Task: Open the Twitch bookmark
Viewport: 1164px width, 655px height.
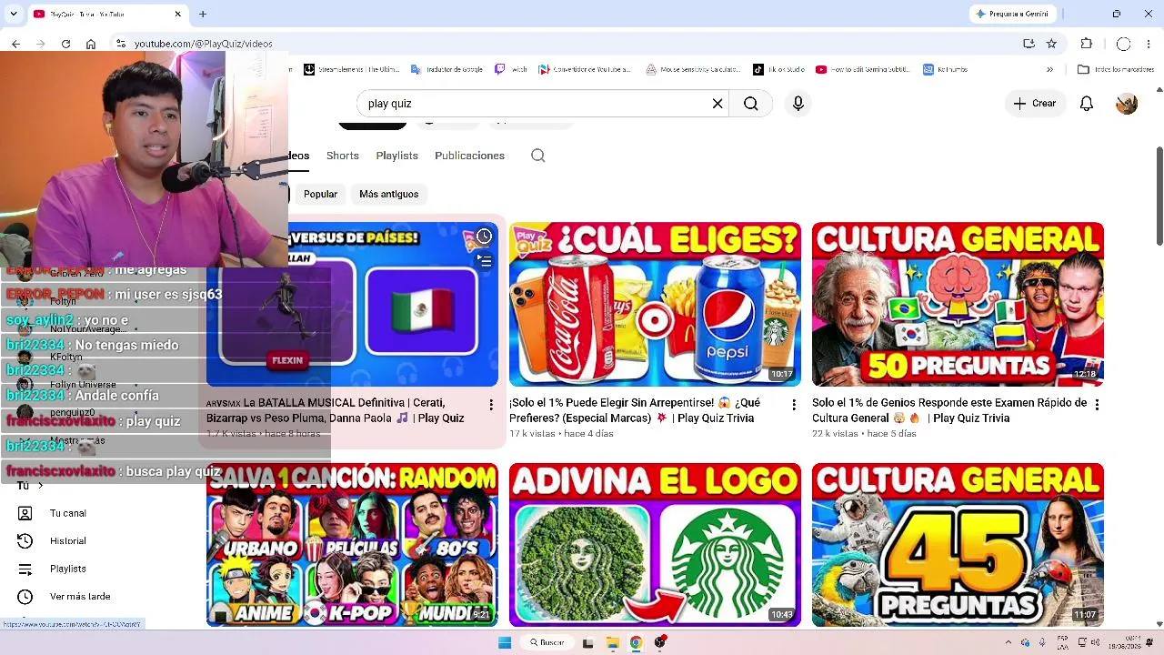Action: [x=511, y=69]
